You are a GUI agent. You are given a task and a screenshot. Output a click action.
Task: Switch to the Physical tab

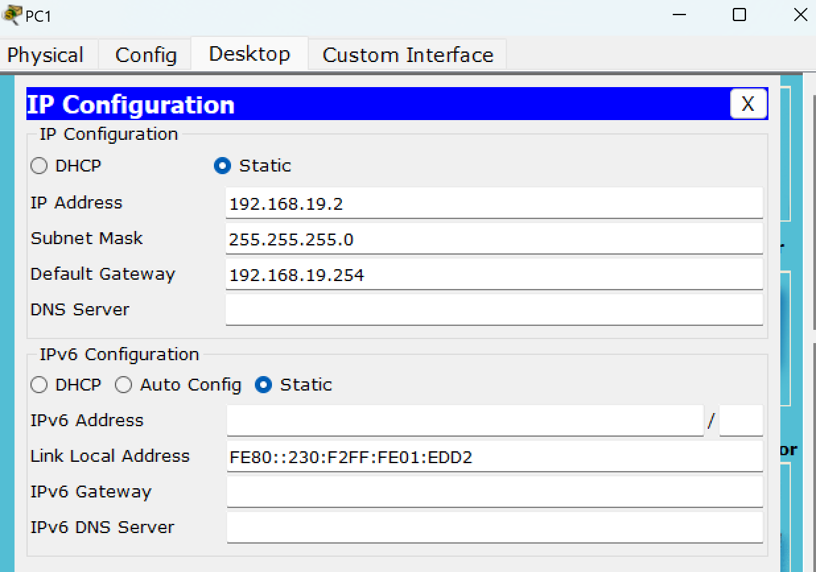[x=46, y=55]
